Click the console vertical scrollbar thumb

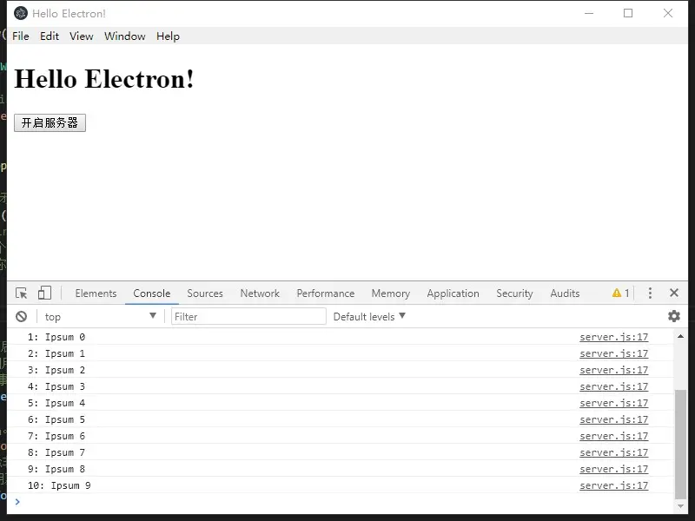tap(680, 444)
